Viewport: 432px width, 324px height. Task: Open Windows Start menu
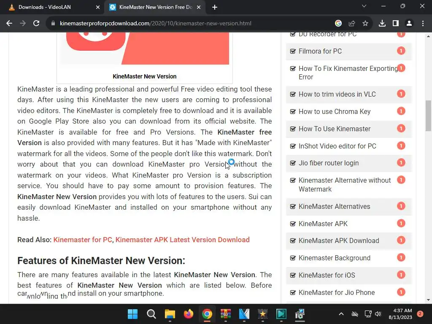[x=132, y=314]
